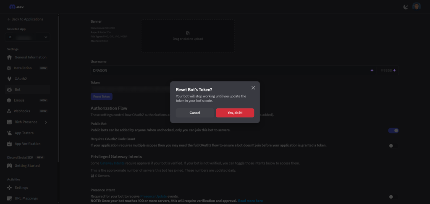Click the Rich Presence icon
The image size is (430, 204).
(9, 122)
